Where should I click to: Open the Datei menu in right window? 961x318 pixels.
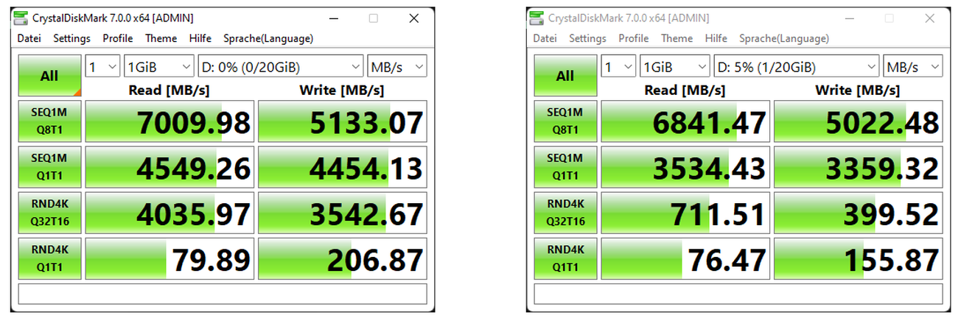point(545,38)
